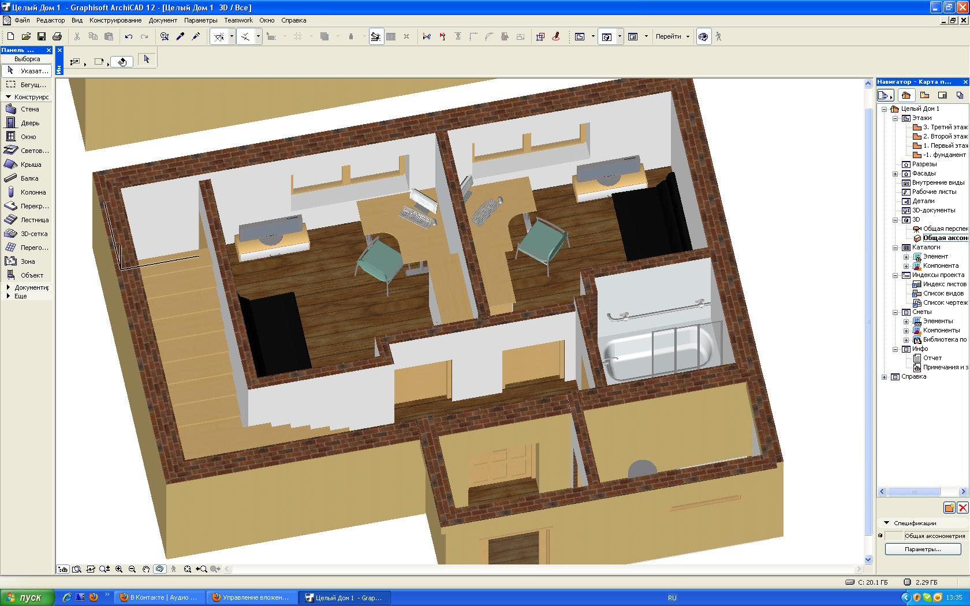
Task: Pick the Окно window tool
Action: [27, 137]
